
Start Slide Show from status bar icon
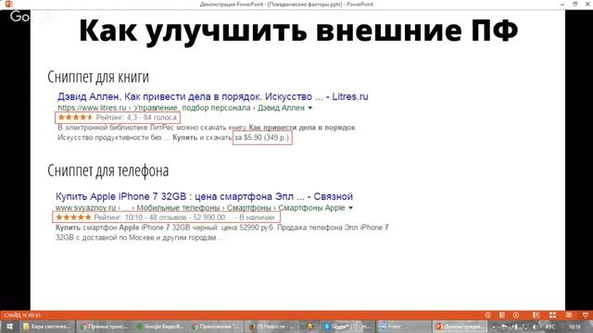click(585, 314)
